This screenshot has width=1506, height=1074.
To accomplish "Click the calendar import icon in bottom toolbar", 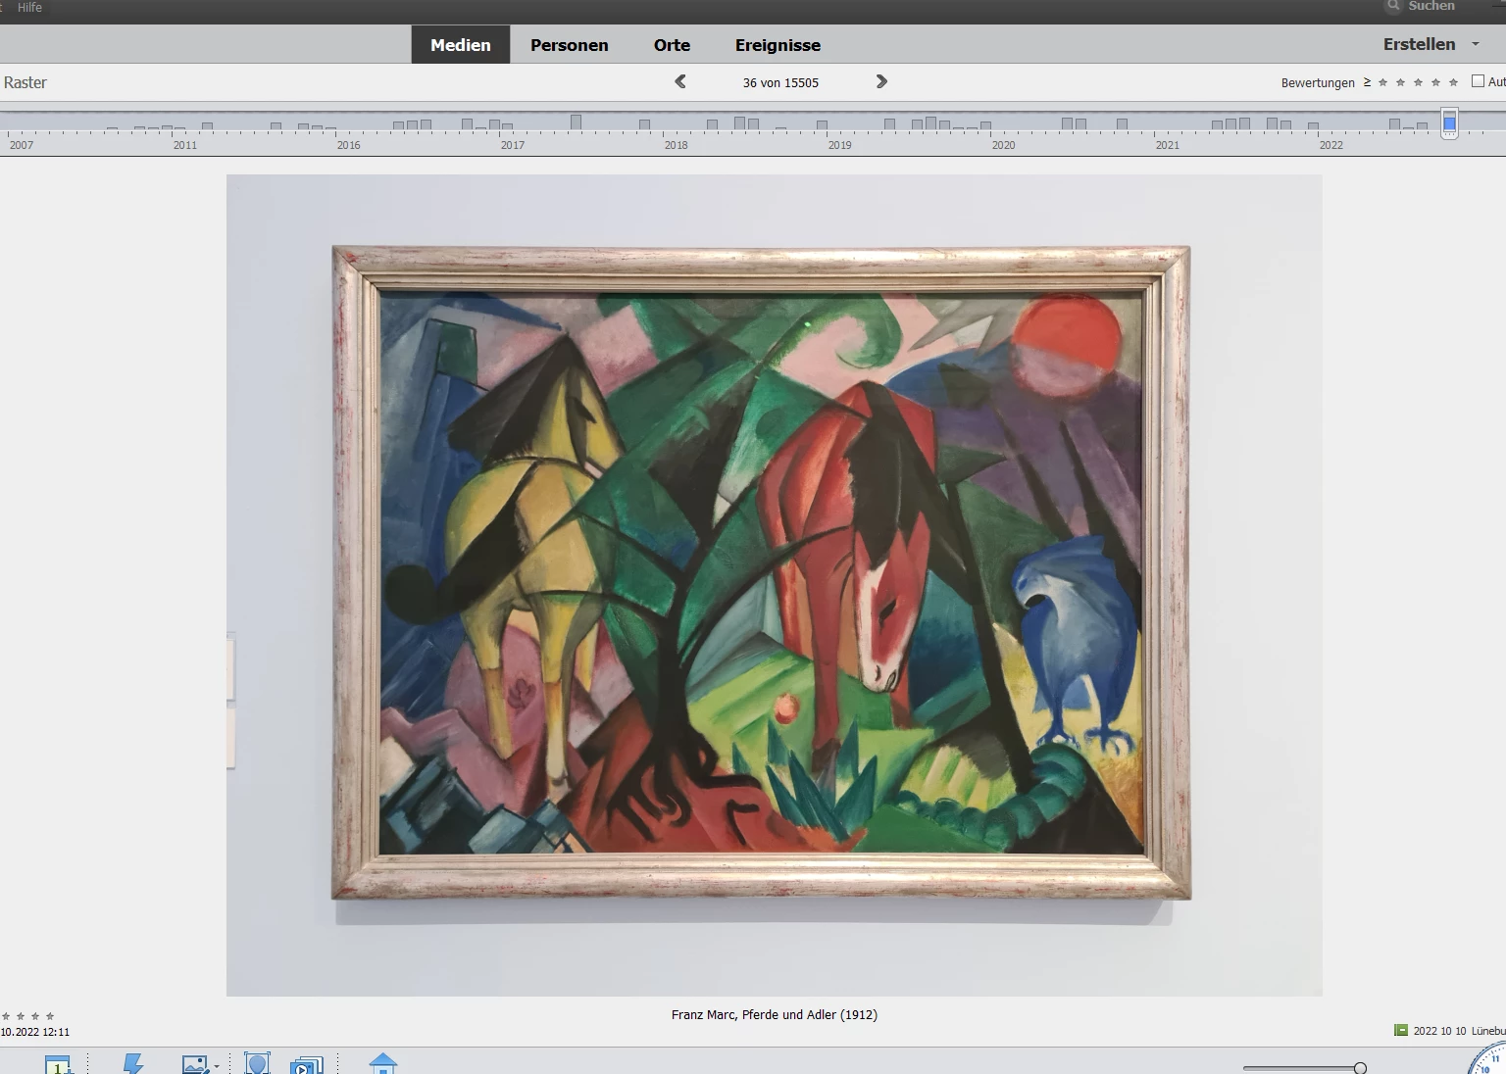I will (58, 1064).
